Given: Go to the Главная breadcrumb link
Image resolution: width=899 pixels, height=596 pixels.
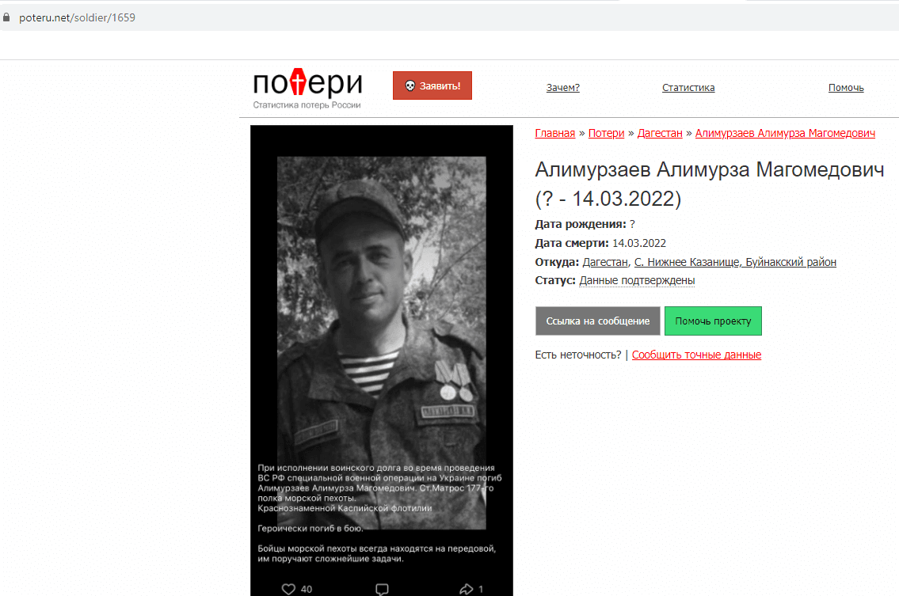Looking at the screenshot, I should [x=555, y=133].
